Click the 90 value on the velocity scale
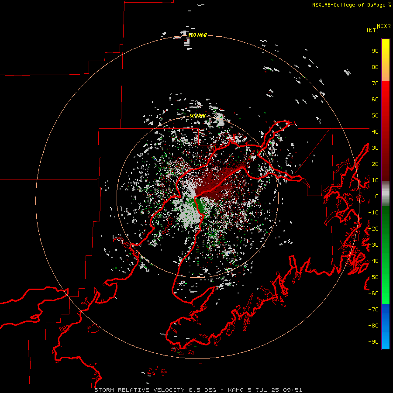The width and height of the screenshot is (393, 393). click(x=375, y=51)
